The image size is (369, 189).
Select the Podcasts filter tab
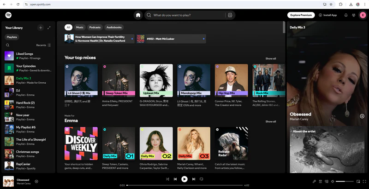[95, 28]
